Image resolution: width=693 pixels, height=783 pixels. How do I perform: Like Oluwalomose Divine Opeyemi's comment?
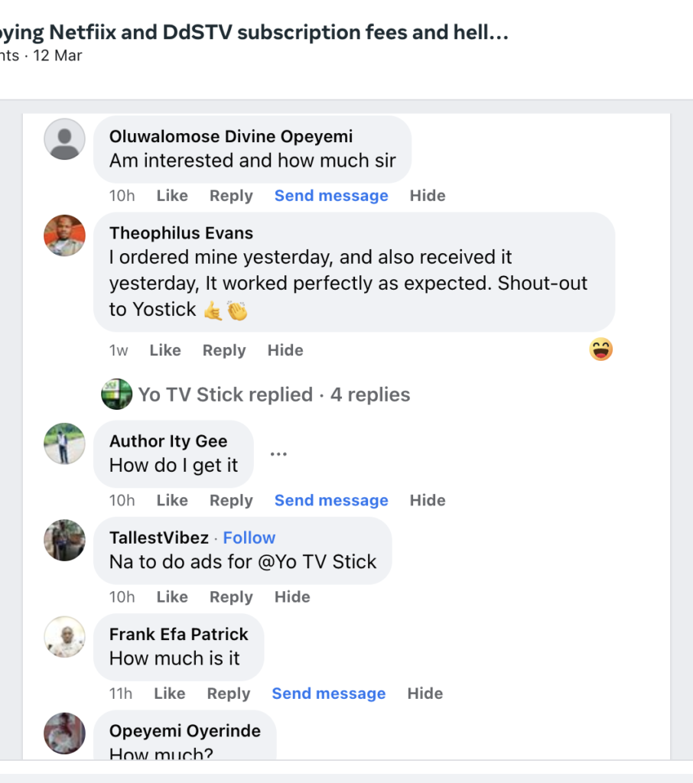pyautogui.click(x=172, y=196)
